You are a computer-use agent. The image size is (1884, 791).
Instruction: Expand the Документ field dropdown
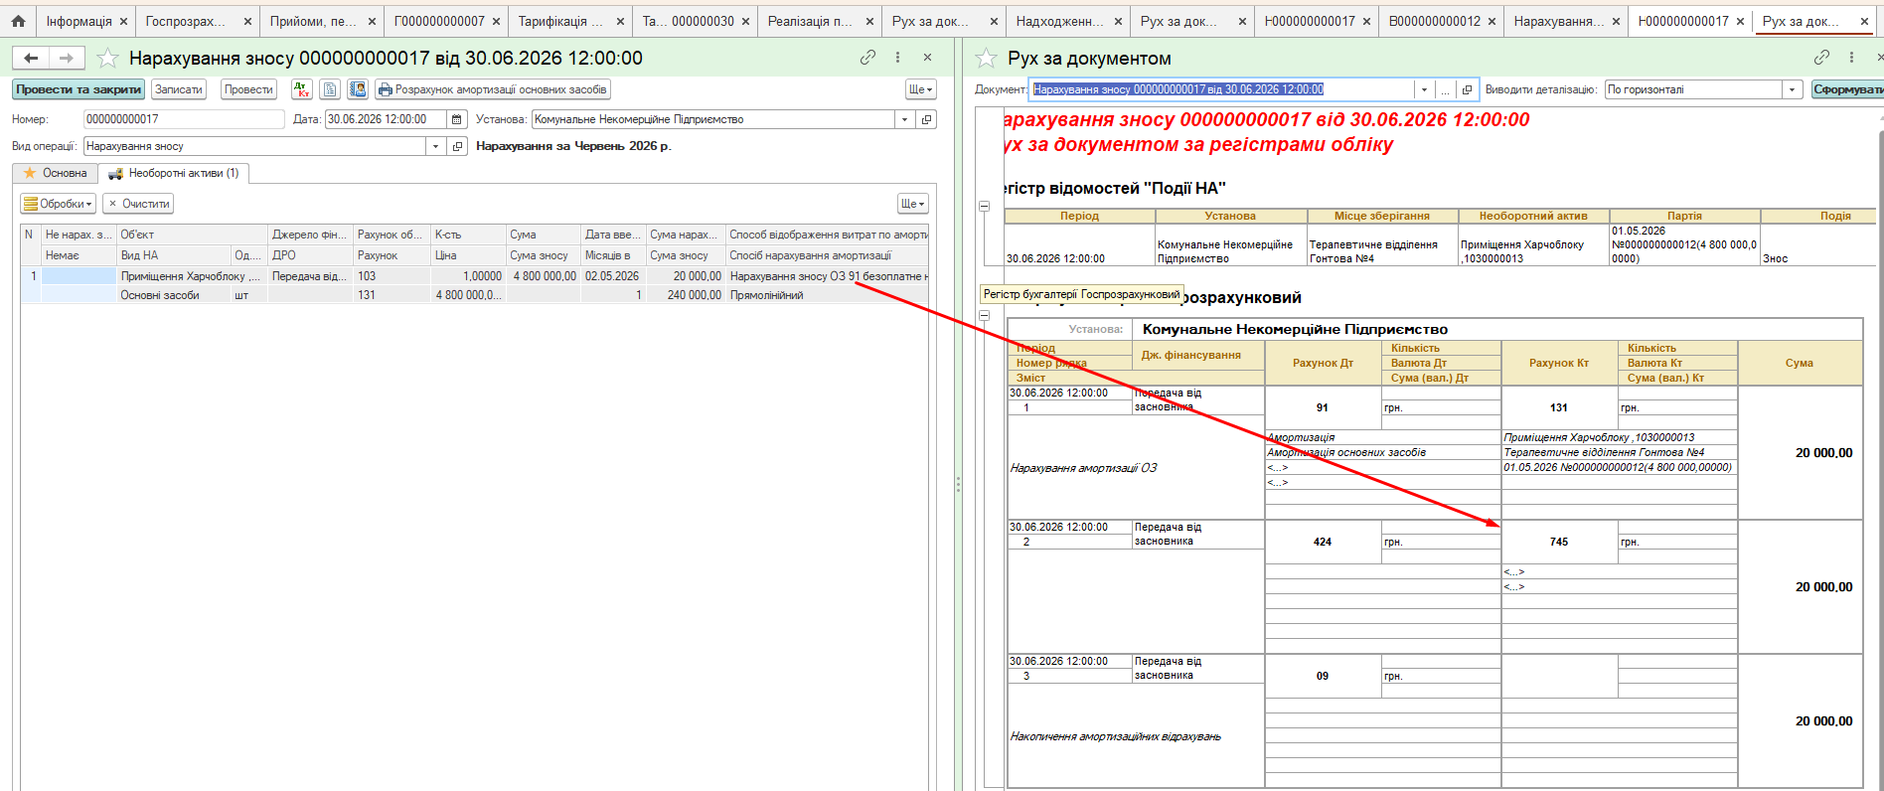click(x=1424, y=89)
